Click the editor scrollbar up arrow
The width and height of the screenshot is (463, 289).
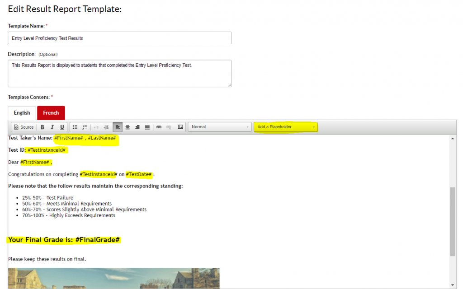tap(453, 139)
